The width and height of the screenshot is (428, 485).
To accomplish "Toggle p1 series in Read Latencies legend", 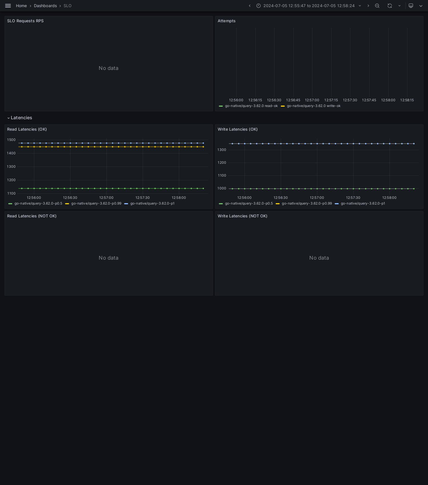I will (x=152, y=203).
